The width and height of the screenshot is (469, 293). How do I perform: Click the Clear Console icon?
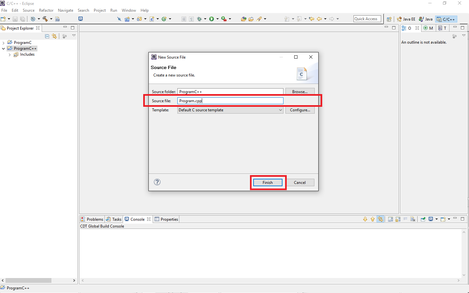tap(413, 219)
